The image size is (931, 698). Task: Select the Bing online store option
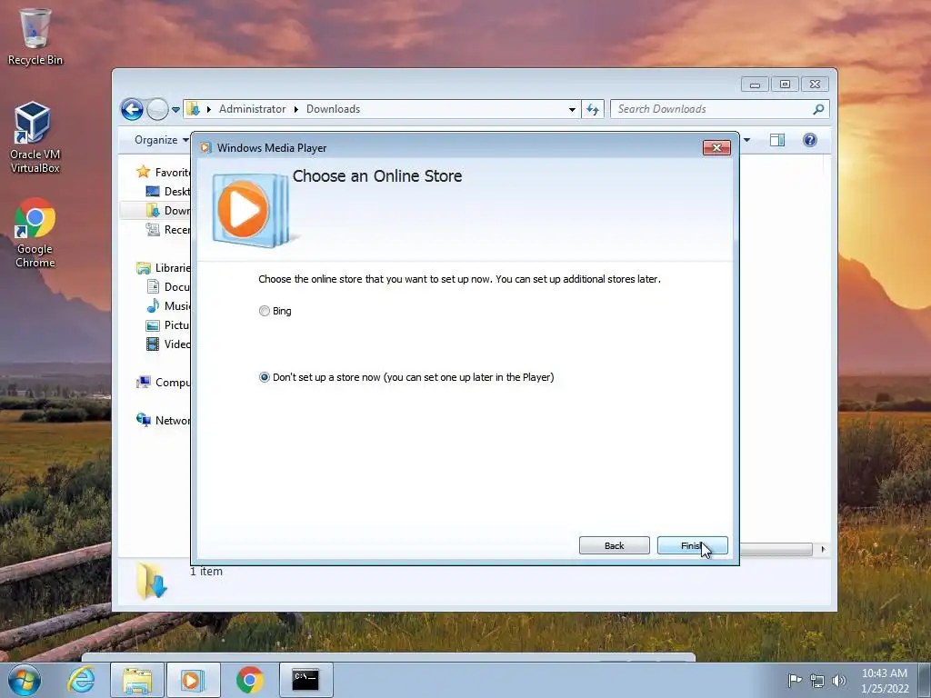point(275,311)
